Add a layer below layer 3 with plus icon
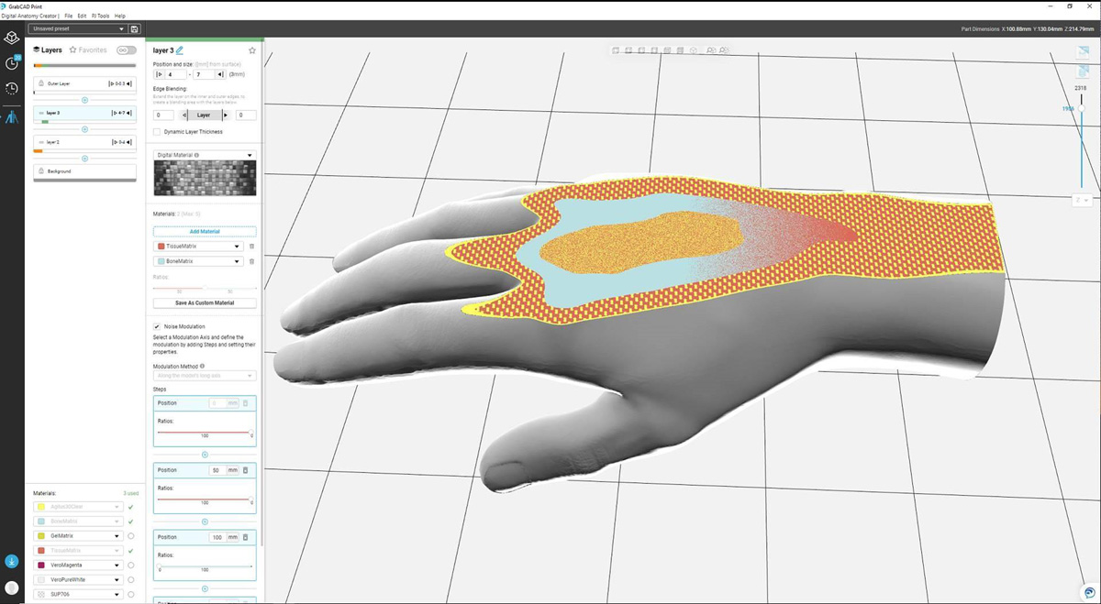Image resolution: width=1101 pixels, height=604 pixels. pyautogui.click(x=85, y=129)
